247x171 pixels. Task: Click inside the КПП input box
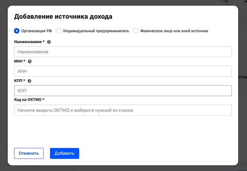(123, 91)
